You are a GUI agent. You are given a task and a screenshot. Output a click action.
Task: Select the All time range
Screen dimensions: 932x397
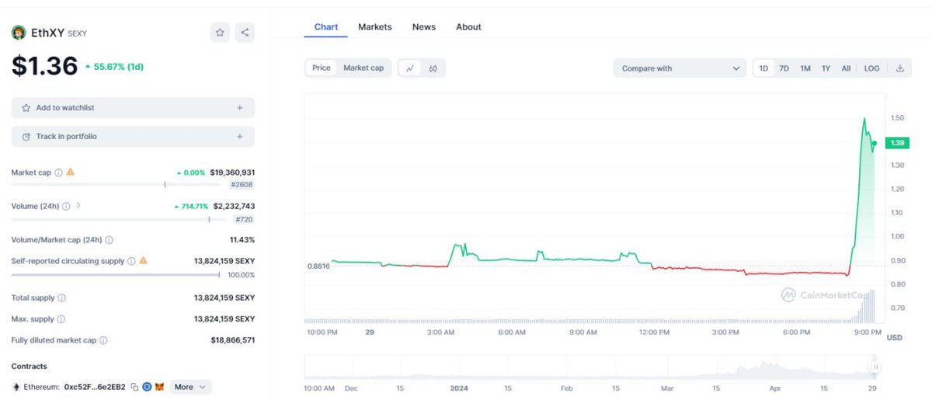coord(846,68)
